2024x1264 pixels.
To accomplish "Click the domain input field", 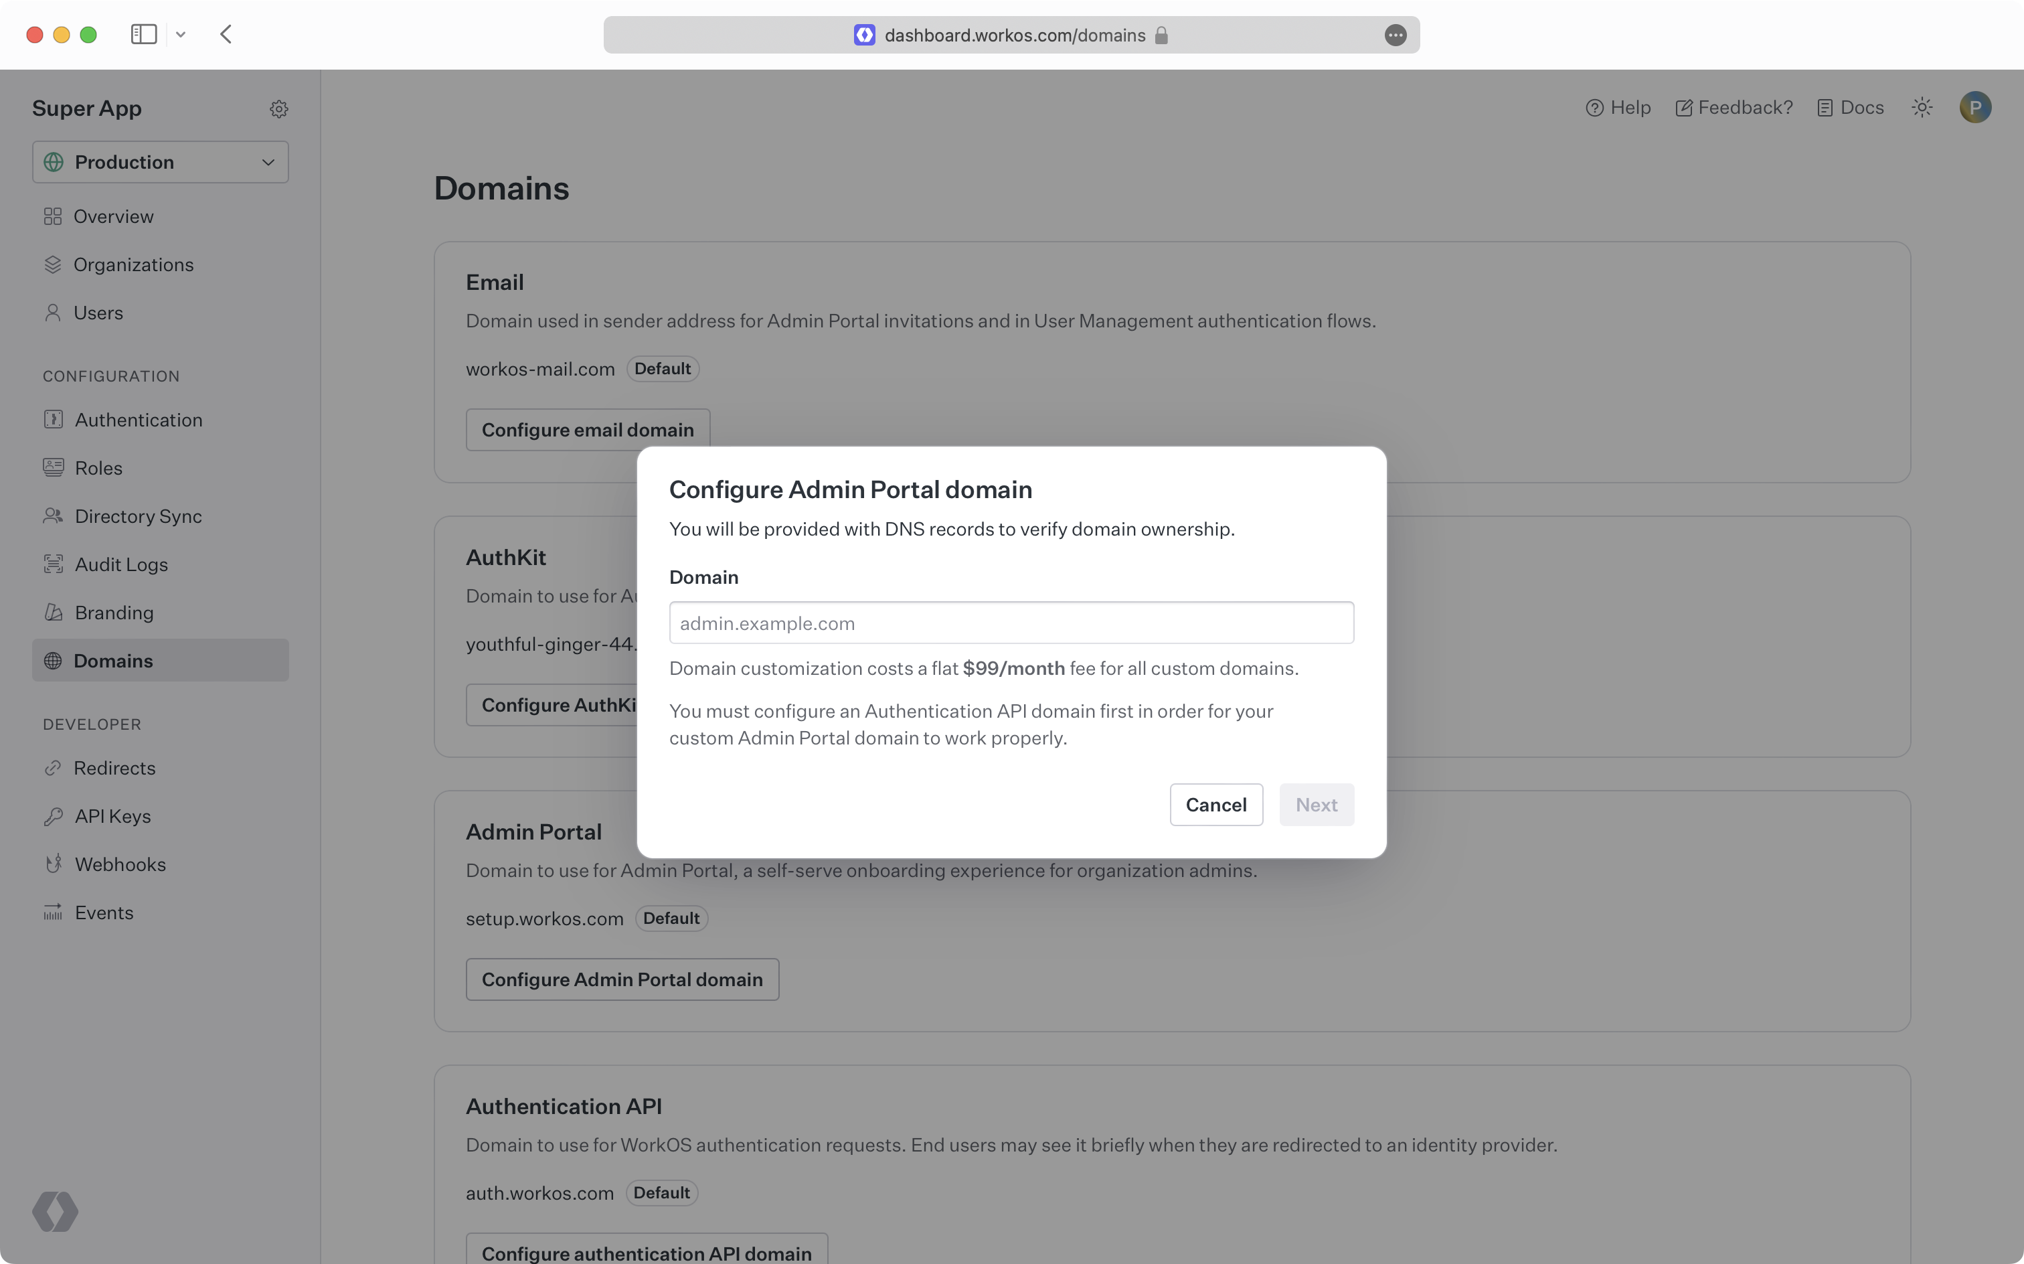I will pyautogui.click(x=1011, y=622).
